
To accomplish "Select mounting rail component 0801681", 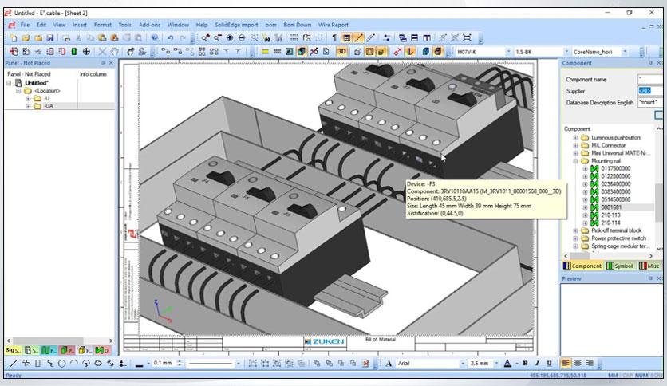I will (x=611, y=207).
